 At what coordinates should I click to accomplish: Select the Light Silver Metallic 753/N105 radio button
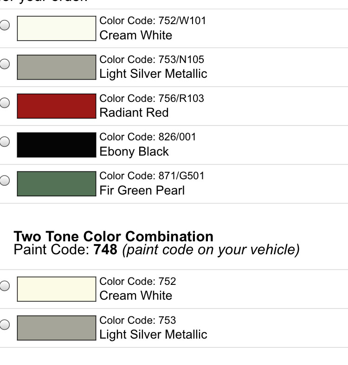click(x=4, y=64)
